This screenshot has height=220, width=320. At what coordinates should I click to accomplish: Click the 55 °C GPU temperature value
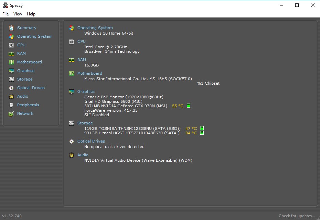(x=178, y=106)
